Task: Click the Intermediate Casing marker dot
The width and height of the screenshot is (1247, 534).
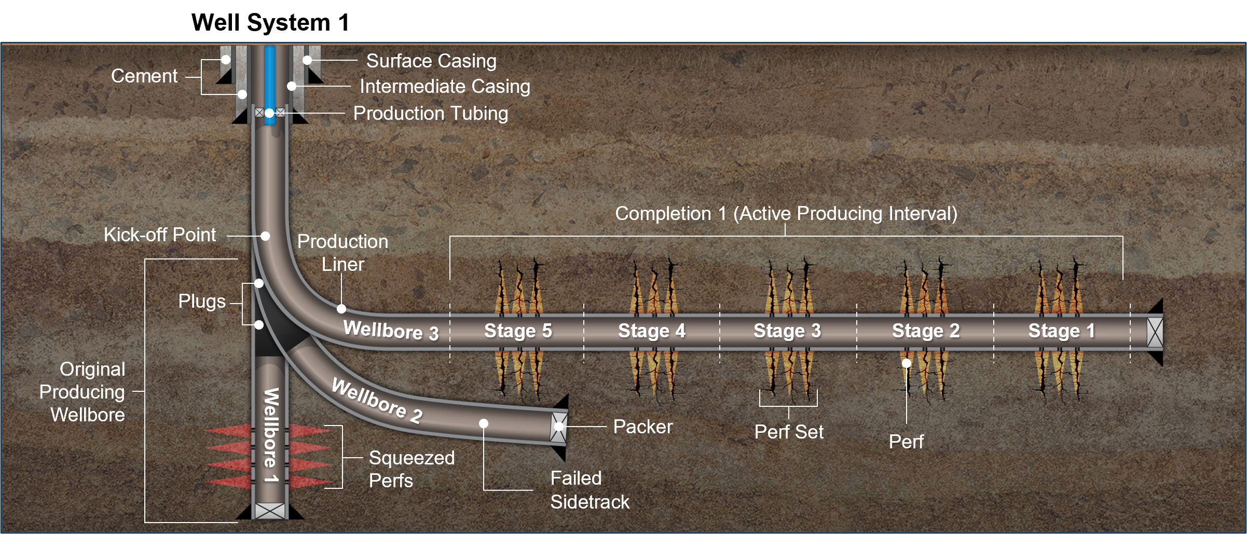Action: (292, 86)
